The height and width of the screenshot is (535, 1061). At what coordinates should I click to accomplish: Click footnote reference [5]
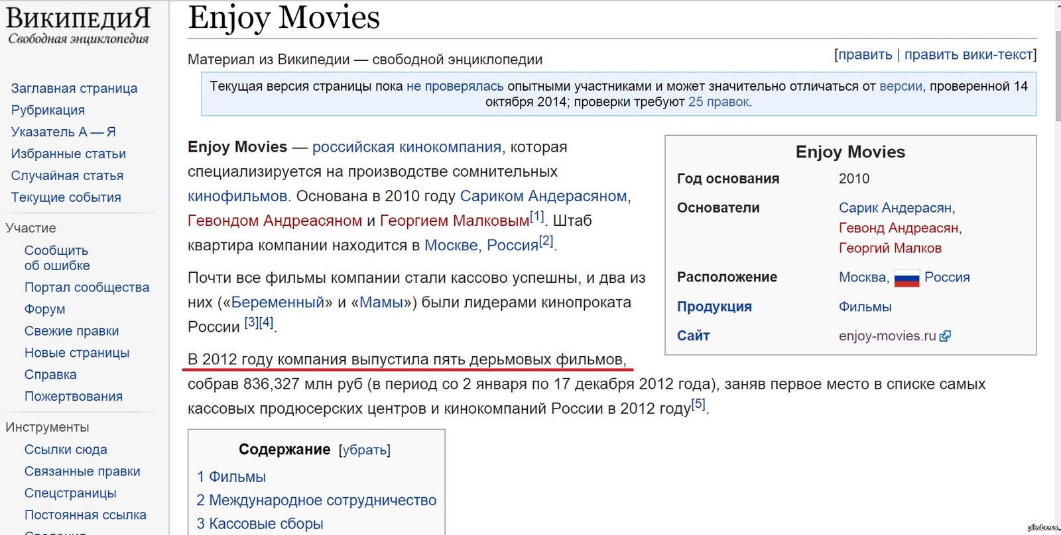[x=698, y=404]
